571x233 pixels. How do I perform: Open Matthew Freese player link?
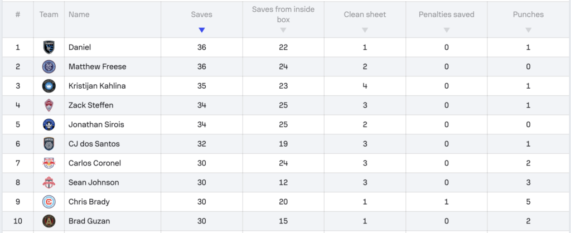[x=97, y=67]
